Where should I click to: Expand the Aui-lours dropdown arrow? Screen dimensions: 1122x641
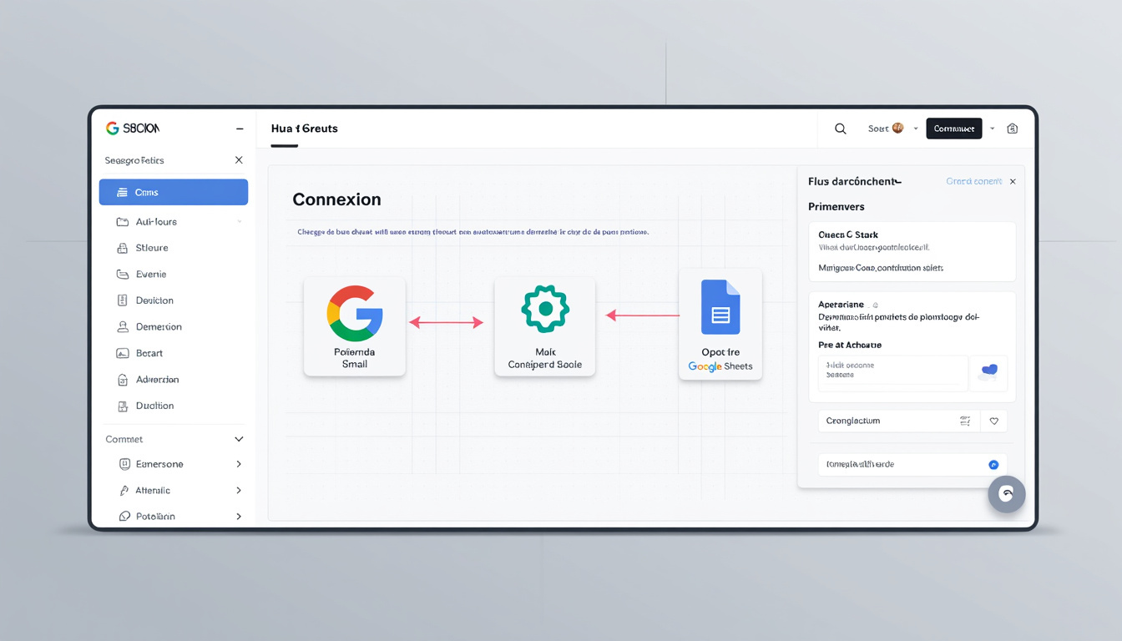[240, 222]
